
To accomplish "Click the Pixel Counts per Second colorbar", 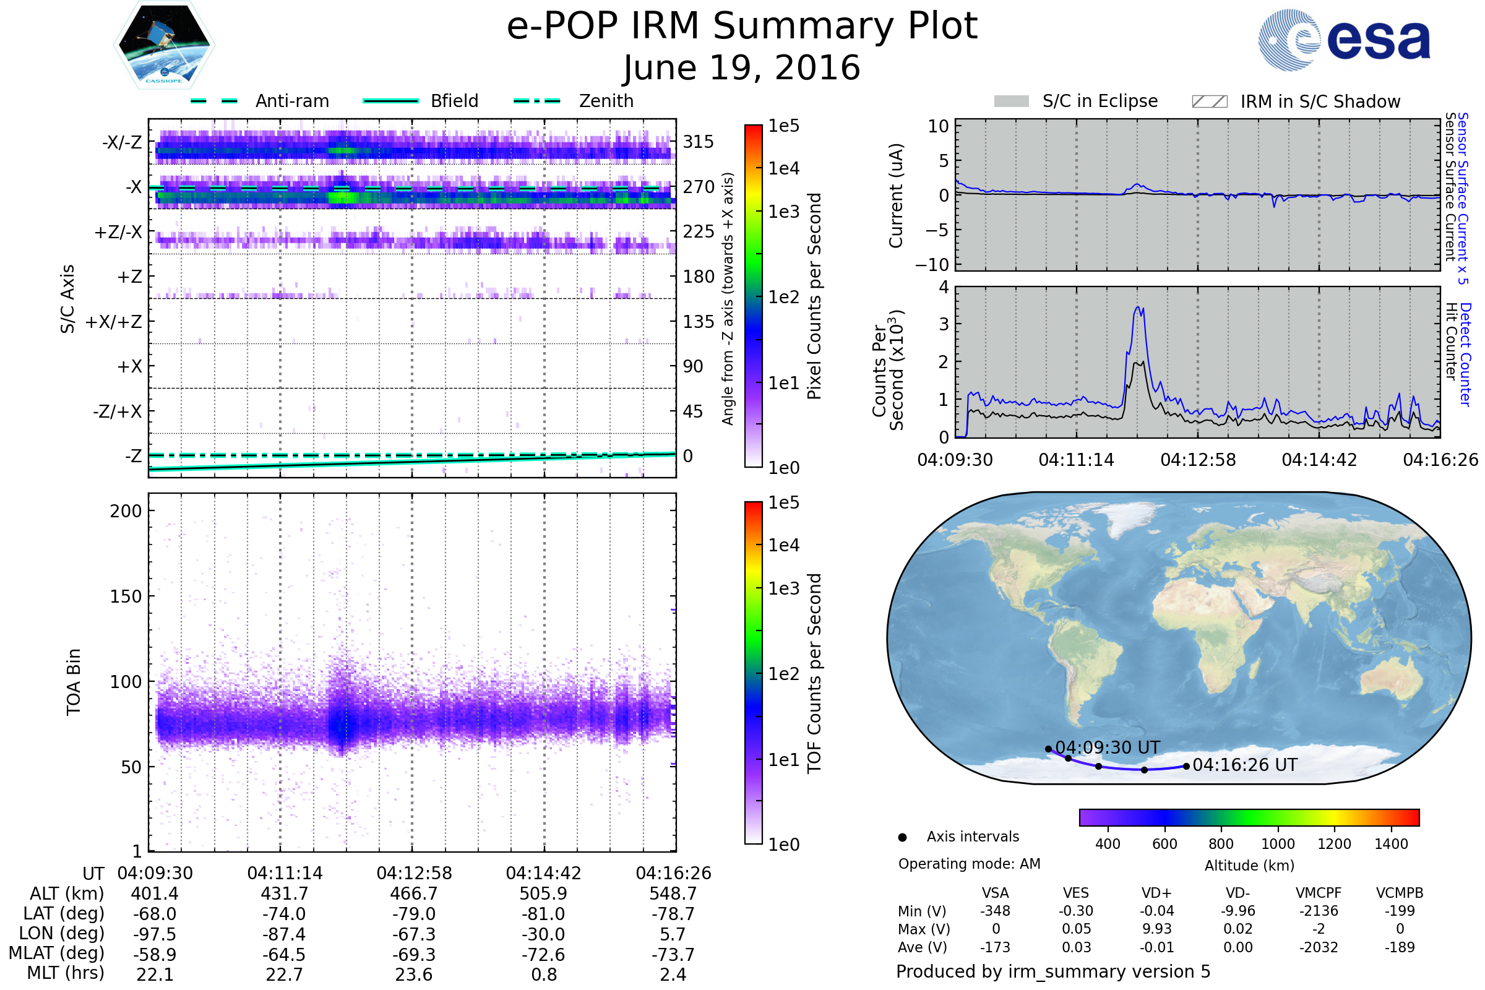I will click(x=753, y=296).
